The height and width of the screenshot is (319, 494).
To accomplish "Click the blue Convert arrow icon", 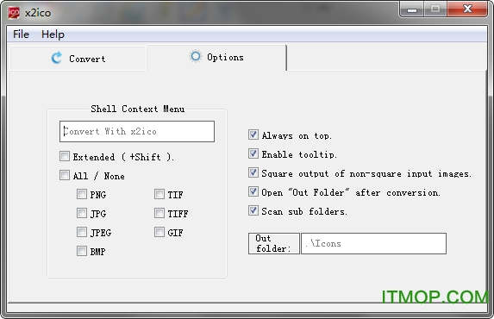I will click(x=57, y=58).
